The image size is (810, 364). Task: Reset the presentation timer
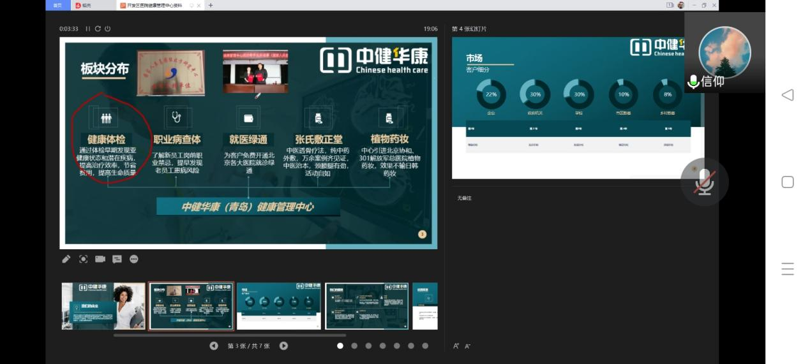pos(98,29)
